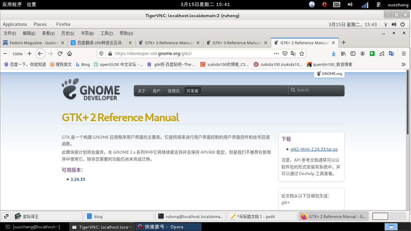Open the Bing bookmark
Viewport: 411px width, 231px height.
(83, 64)
